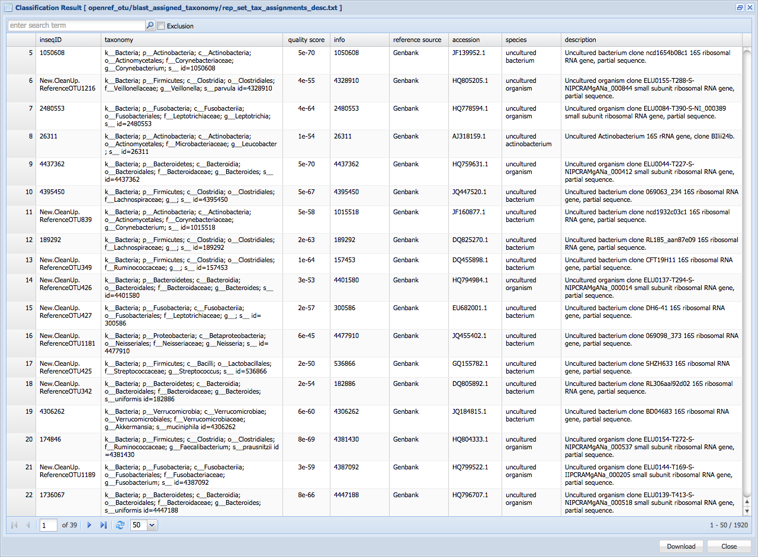Click info value 4477910

click(x=346, y=336)
